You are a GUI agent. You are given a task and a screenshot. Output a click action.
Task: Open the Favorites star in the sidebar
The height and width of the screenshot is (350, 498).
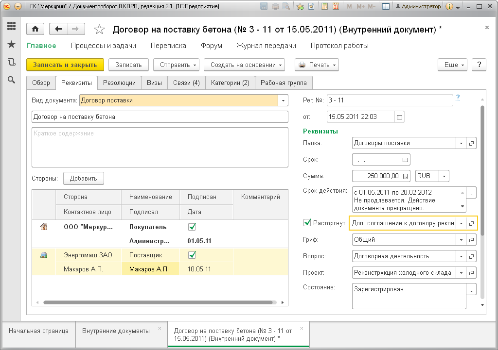pos(12,44)
